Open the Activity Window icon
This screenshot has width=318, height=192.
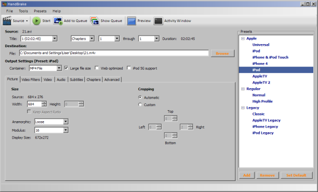pyautogui.click(x=158, y=21)
